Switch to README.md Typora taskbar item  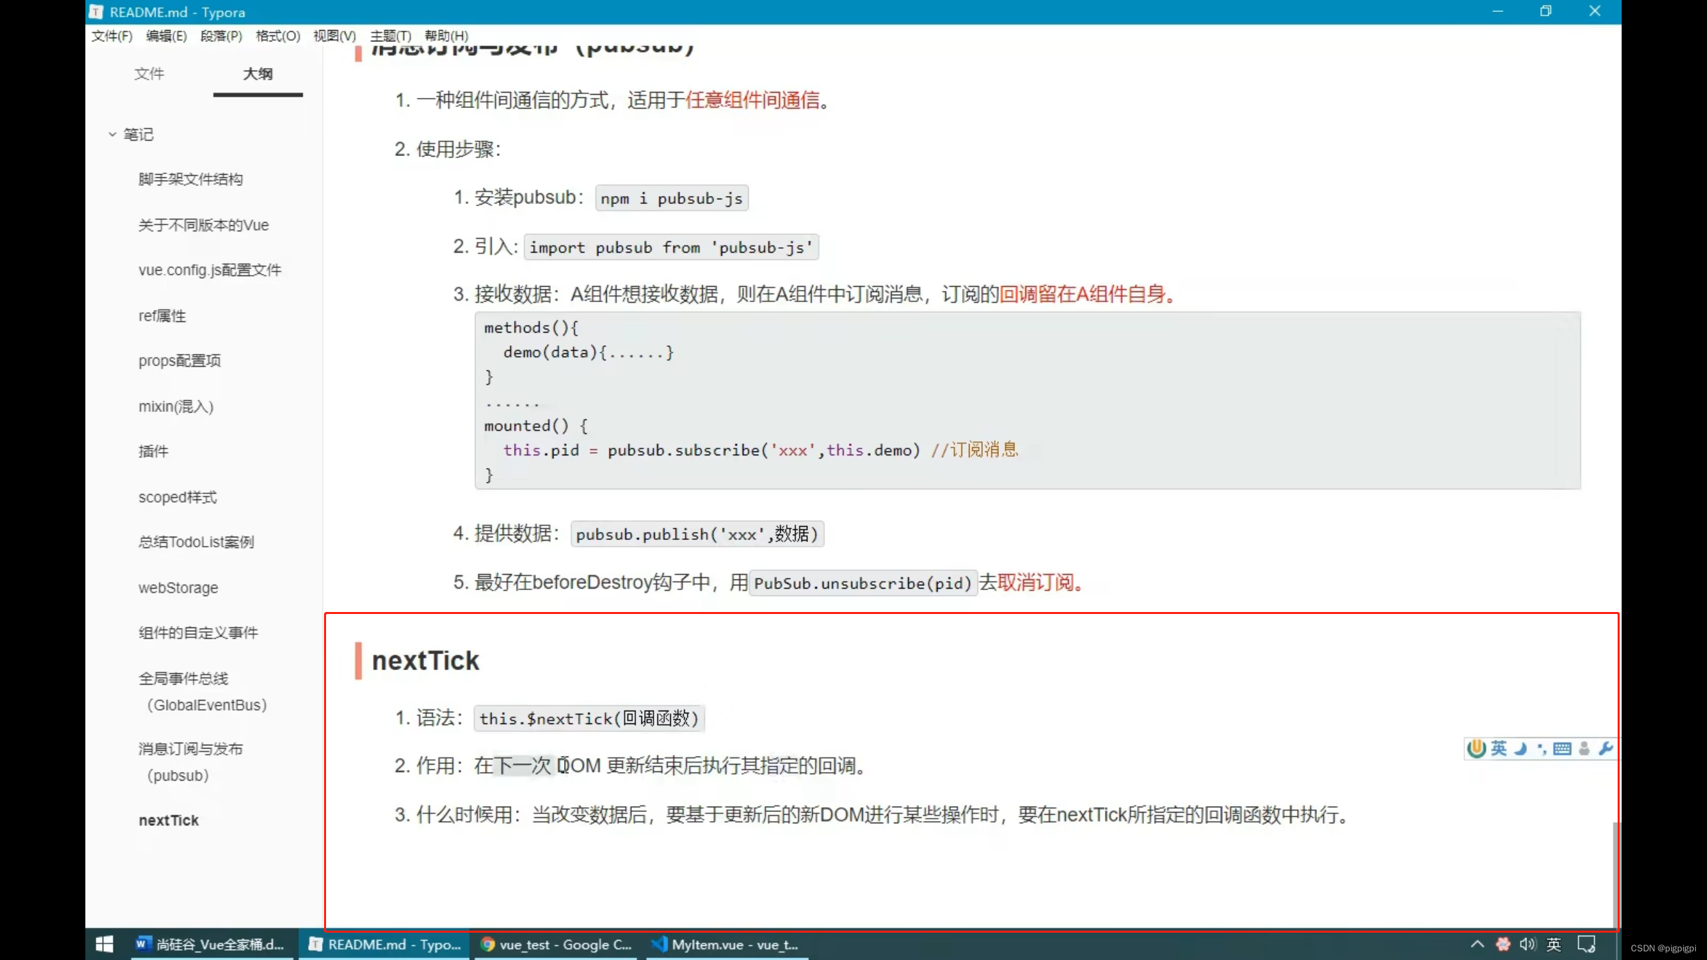click(385, 945)
